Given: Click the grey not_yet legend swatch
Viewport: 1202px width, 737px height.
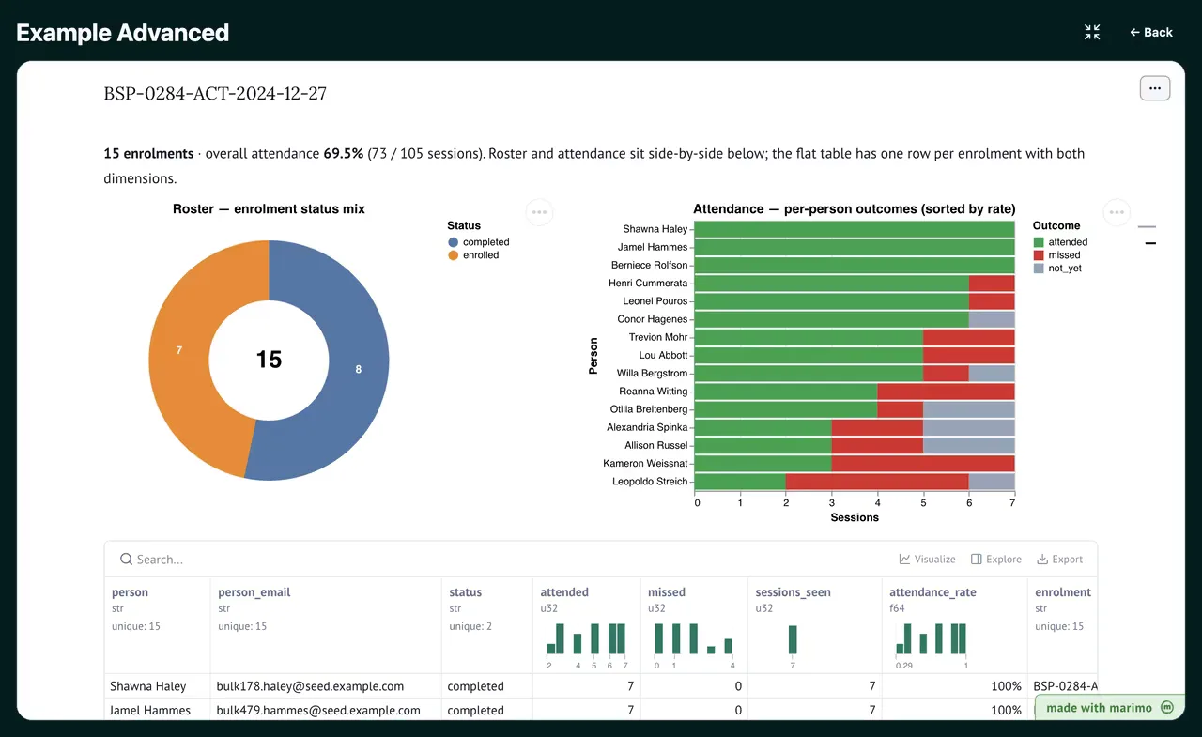Looking at the screenshot, I should coord(1039,269).
